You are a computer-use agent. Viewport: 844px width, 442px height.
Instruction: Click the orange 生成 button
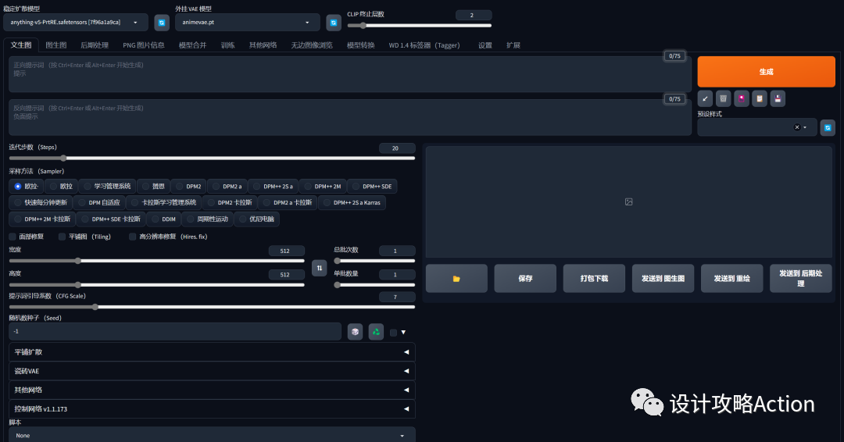[x=766, y=72]
